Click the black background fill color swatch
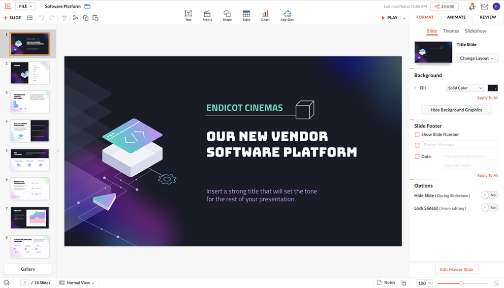Screen dimensions: 504x288 493,88
